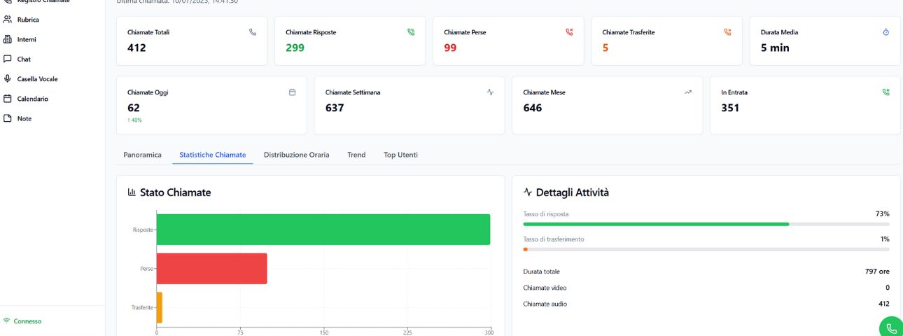Image resolution: width=903 pixels, height=336 pixels.
Task: Click the green 48% increase indicator
Action: (x=133, y=120)
